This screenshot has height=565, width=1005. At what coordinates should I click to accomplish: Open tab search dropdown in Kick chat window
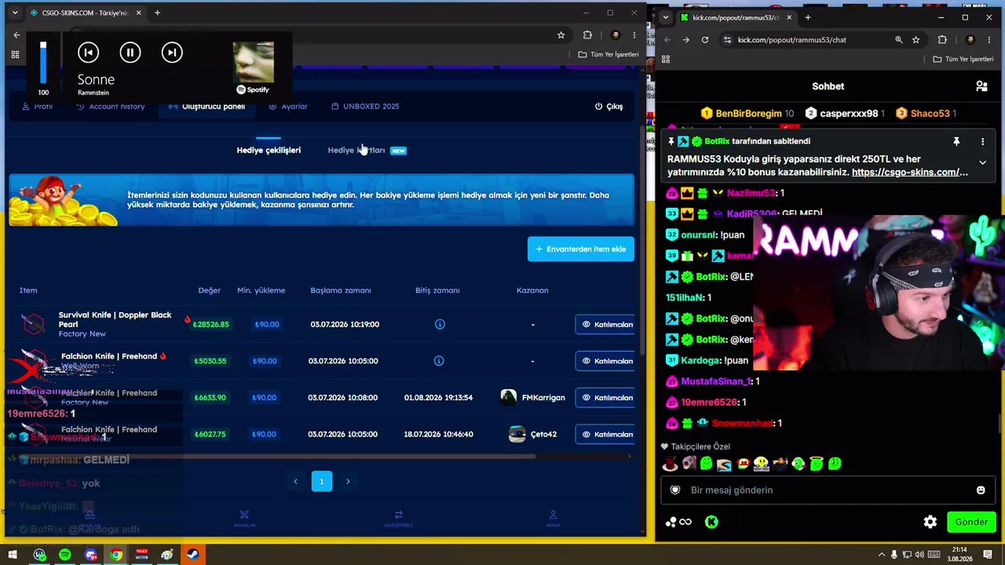pos(666,17)
